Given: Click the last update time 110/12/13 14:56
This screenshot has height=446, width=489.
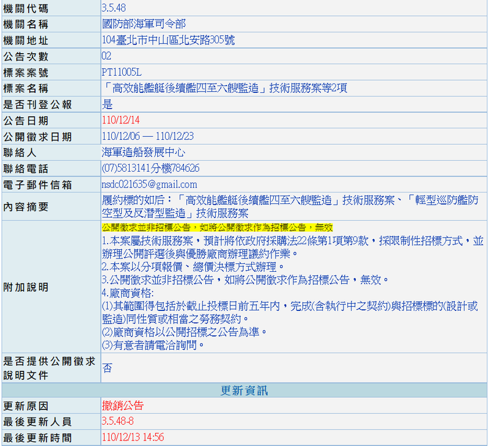Looking at the screenshot, I should pos(133,437).
